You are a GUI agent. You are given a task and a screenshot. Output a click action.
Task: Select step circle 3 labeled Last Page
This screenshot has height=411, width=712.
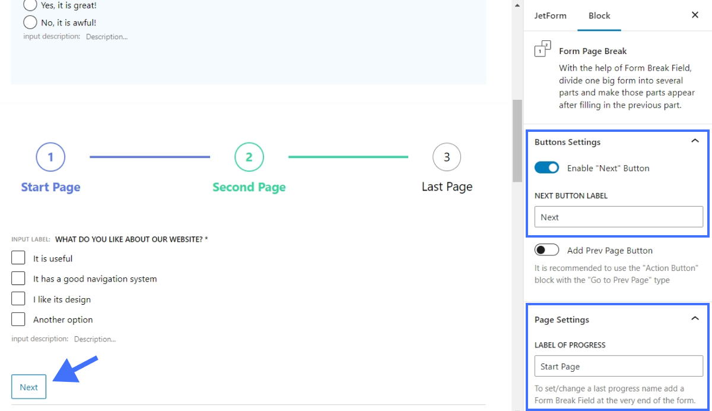446,157
